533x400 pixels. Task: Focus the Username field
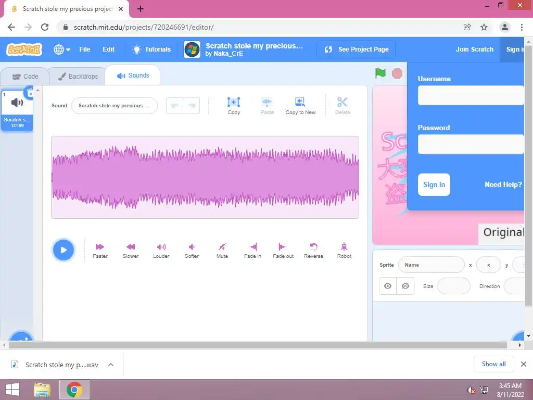pyautogui.click(x=471, y=95)
